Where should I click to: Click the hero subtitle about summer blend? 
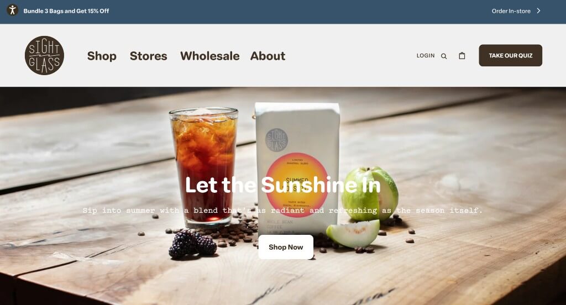pyautogui.click(x=282, y=210)
